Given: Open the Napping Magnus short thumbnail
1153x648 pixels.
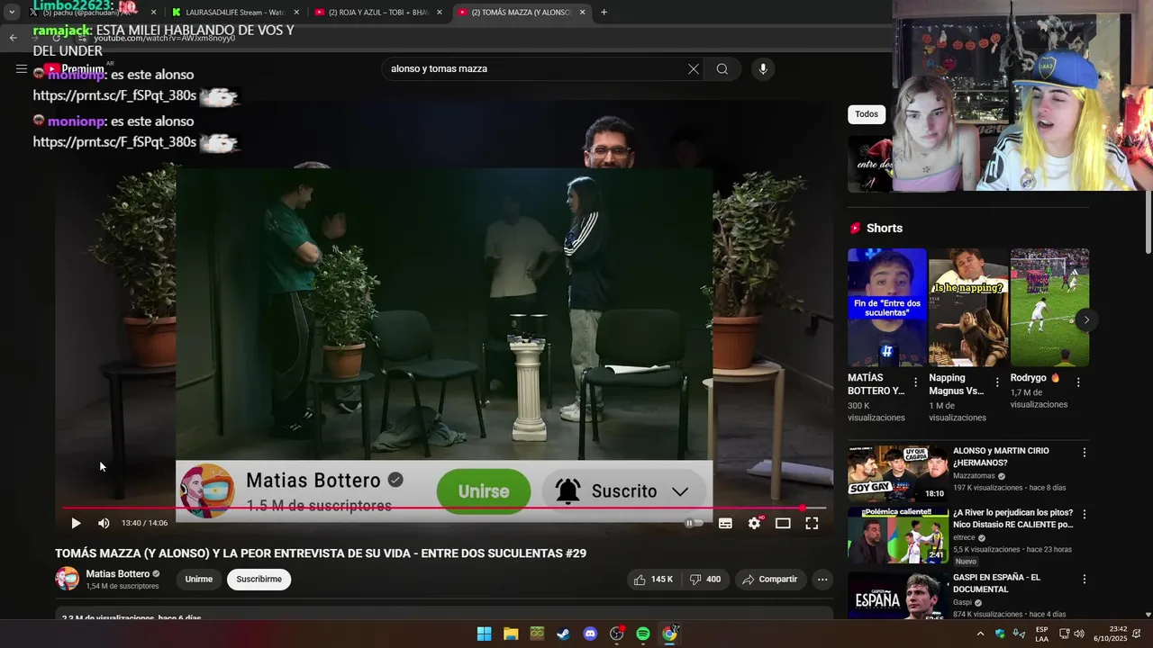Looking at the screenshot, I should click(x=968, y=307).
